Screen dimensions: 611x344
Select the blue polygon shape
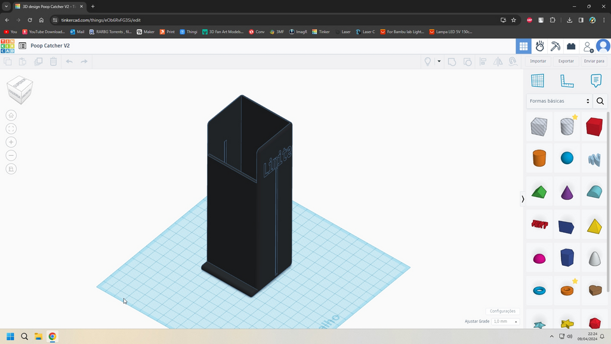(567, 257)
